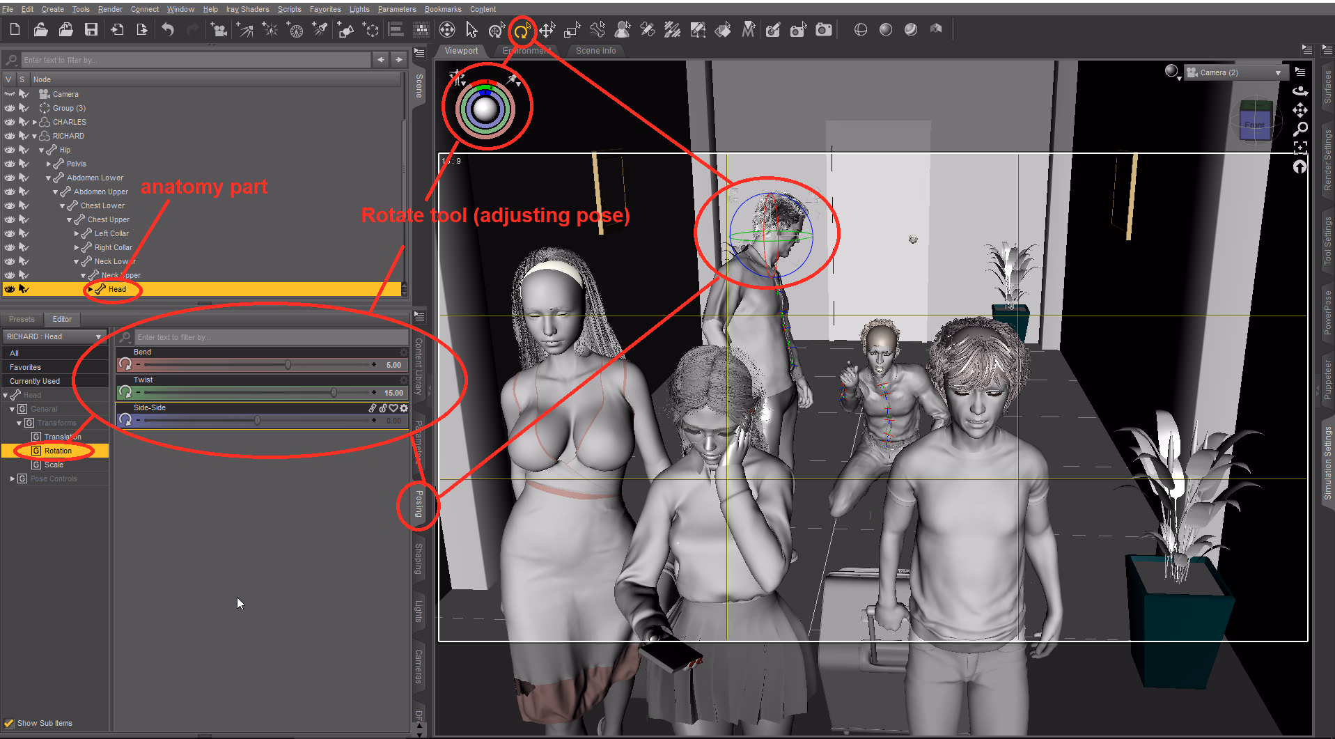Click the viewport frame selection icon
1335x739 pixels.
(1300, 147)
